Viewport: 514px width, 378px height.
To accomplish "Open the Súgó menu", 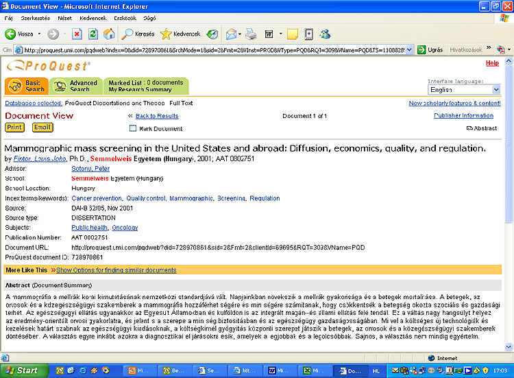I will tap(149, 18).
